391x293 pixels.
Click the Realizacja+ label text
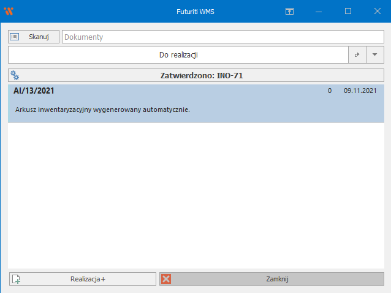tap(88, 280)
